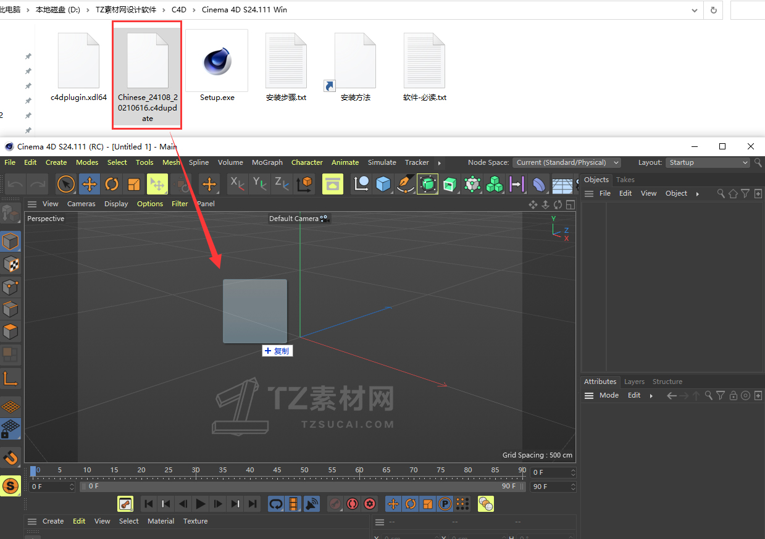Click the Object Manager search icon
Viewport: 765px width, 539px height.
721,193
